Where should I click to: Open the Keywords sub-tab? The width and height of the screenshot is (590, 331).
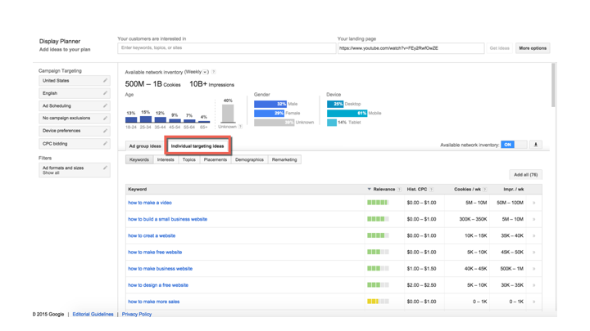click(x=139, y=159)
